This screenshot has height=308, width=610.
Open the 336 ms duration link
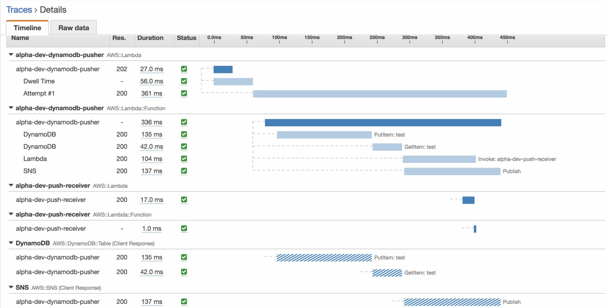click(x=152, y=122)
